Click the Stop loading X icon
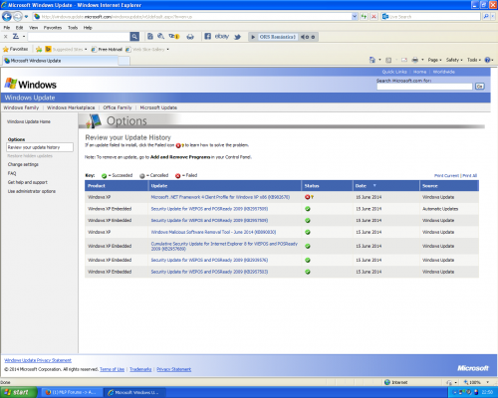The image size is (498, 398). point(373,16)
